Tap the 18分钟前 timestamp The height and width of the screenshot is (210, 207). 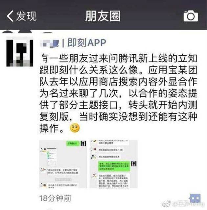tap(55, 198)
